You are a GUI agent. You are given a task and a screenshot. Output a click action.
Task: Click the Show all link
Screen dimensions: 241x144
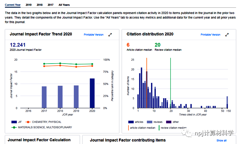(x=221, y=140)
